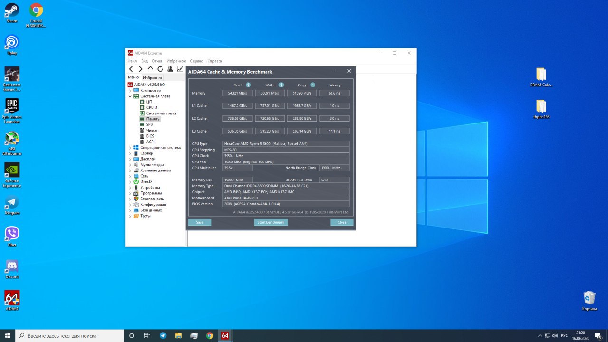Open File Explorer from the taskbar
Screen dimensions: 608x342
tap(178, 335)
